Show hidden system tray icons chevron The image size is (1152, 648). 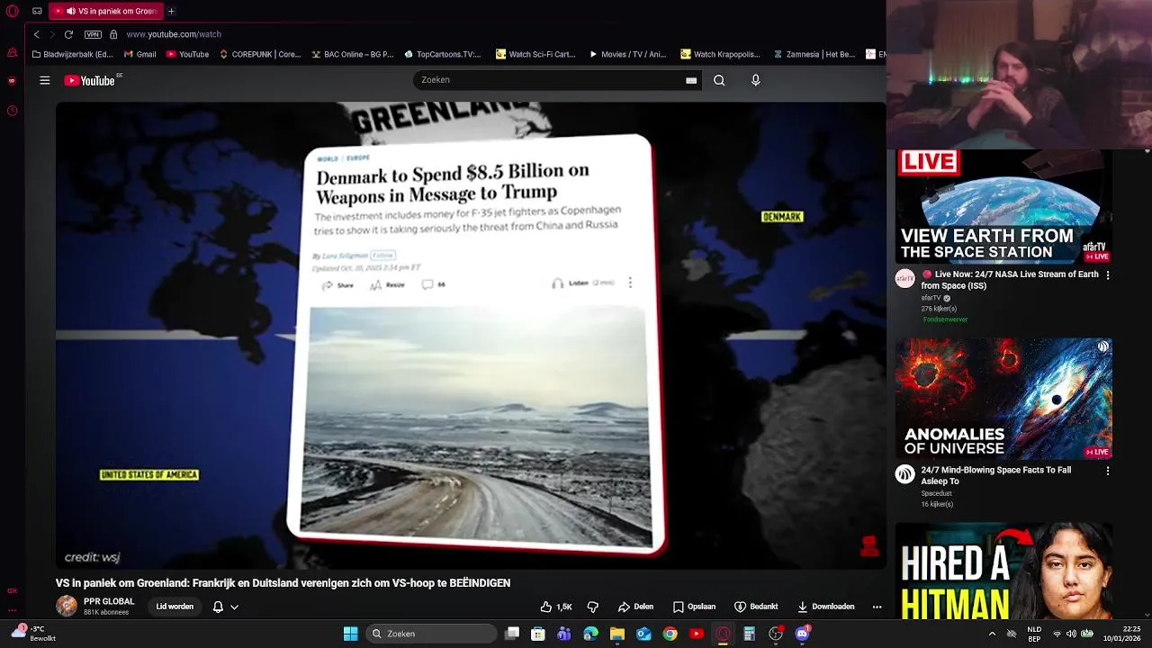coord(992,634)
